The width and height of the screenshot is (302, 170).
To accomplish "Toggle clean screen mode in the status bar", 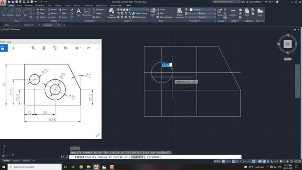I will tap(296, 161).
